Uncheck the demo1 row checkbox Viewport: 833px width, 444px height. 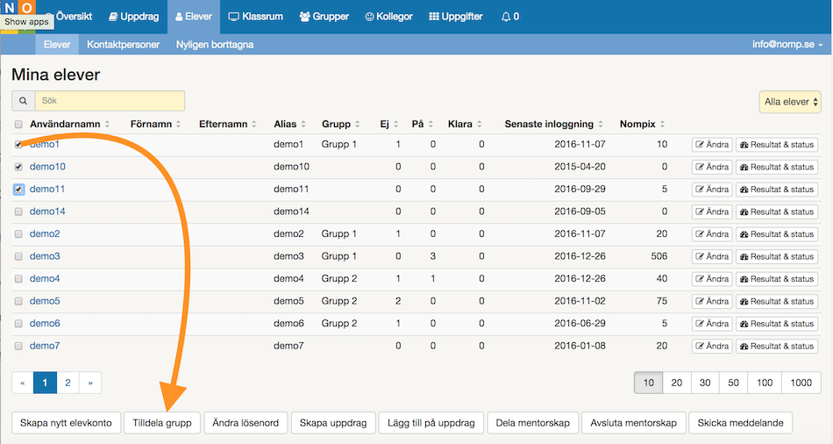(x=18, y=144)
